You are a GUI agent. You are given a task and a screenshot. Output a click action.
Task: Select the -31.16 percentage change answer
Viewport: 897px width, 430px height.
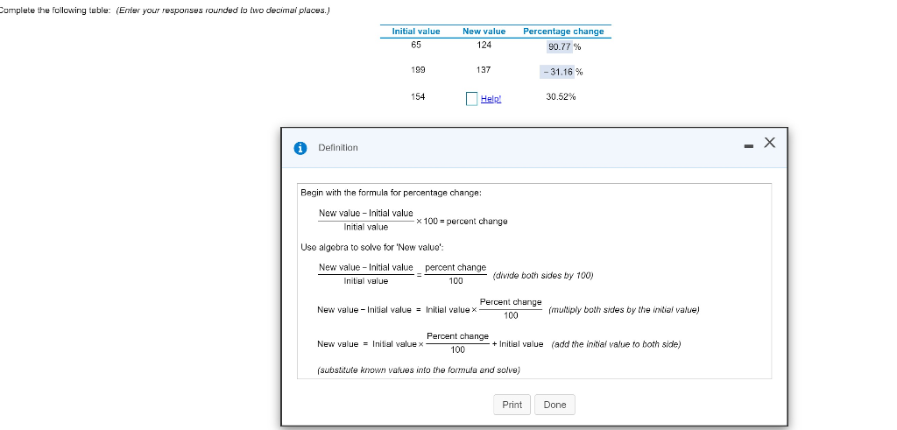(556, 72)
